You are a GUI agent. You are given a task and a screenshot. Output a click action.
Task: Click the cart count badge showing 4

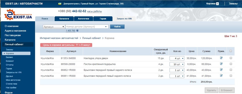pos(218,4)
